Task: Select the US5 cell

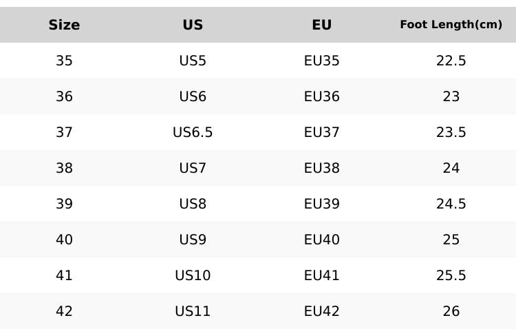Action: 193,61
